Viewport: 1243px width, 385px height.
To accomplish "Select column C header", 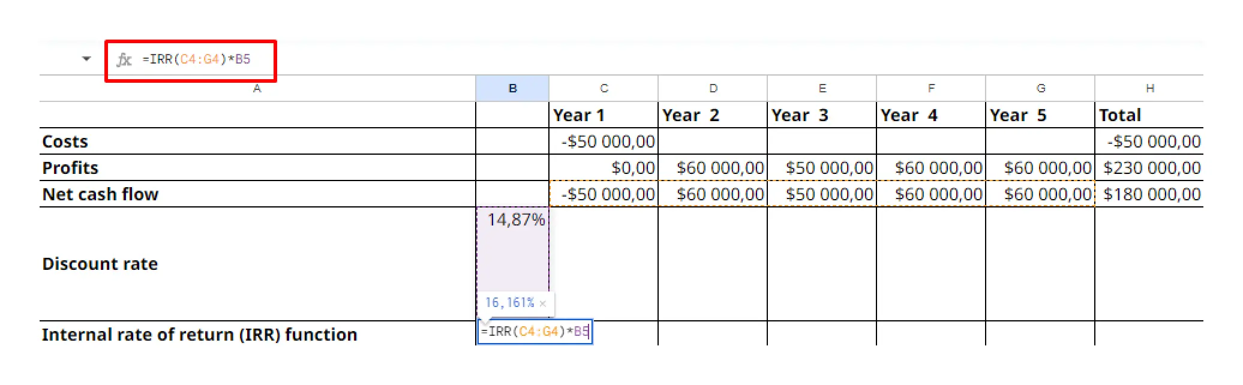I will pos(604,88).
